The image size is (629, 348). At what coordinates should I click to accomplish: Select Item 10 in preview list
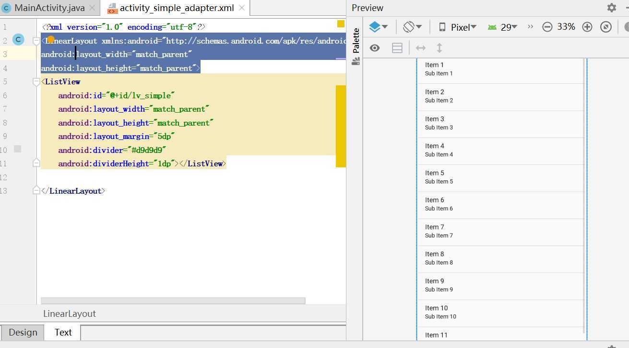(500, 313)
